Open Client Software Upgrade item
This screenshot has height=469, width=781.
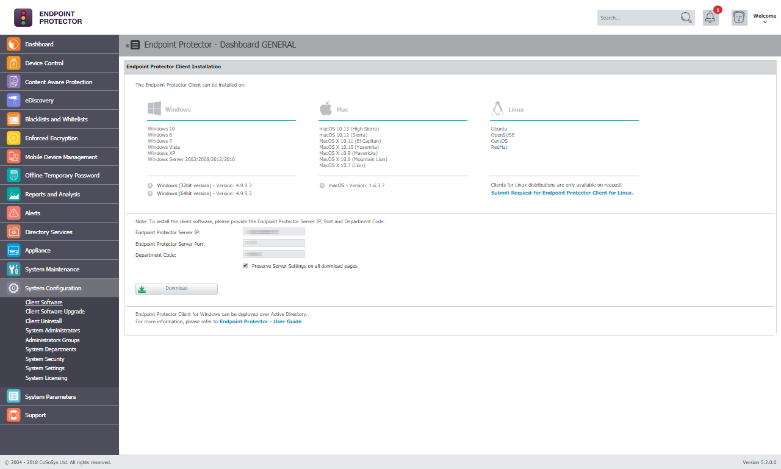55,312
